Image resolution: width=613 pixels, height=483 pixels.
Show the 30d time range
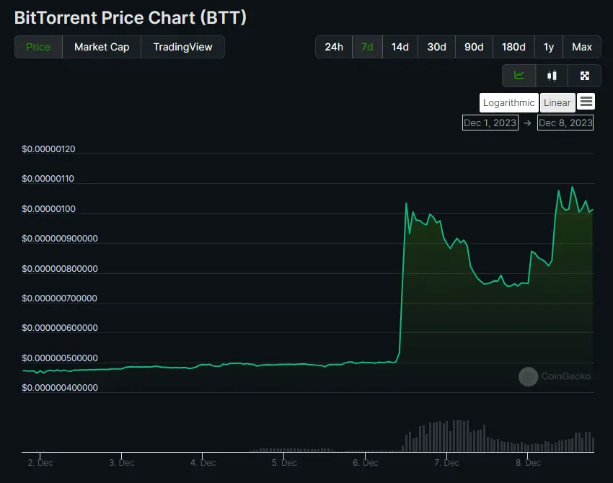[436, 46]
